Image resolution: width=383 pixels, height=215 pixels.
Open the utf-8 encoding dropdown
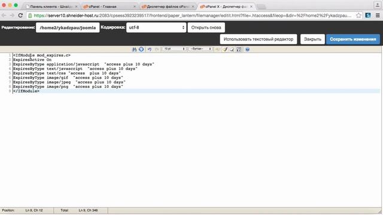pos(156,27)
